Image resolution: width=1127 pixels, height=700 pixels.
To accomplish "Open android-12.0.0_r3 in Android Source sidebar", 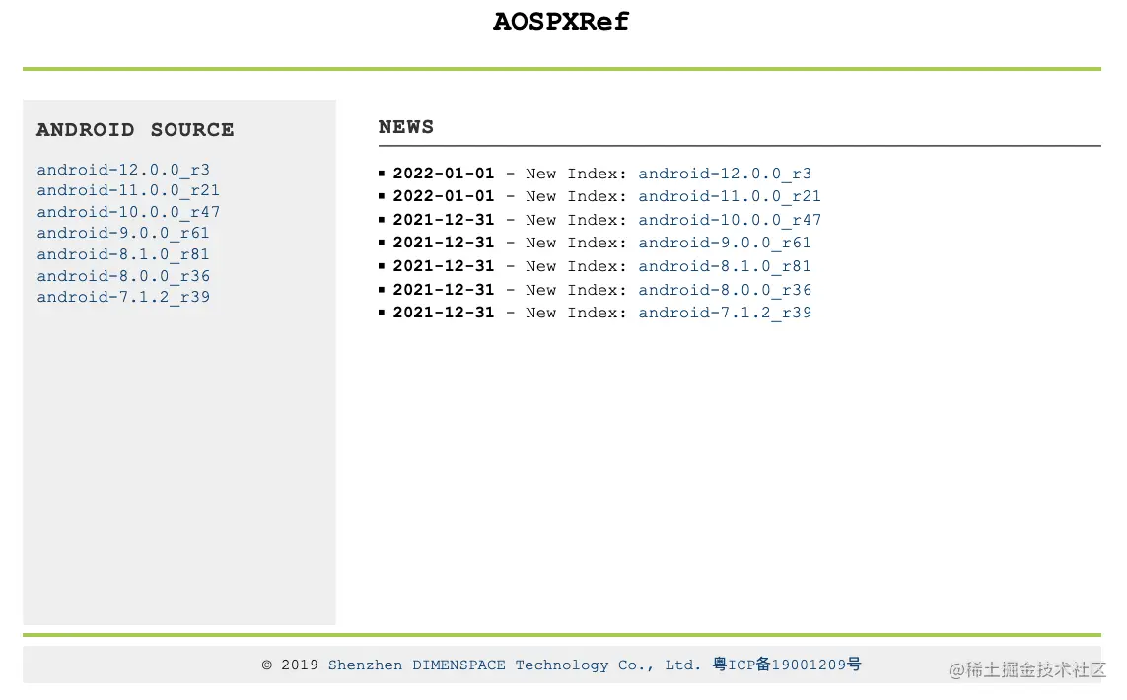I will click(x=123, y=170).
